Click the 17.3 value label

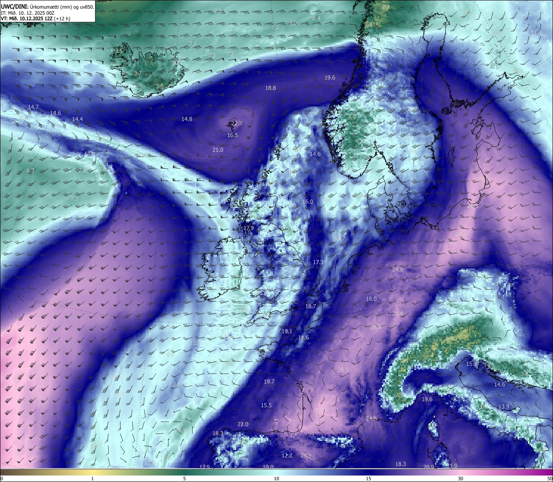click(318, 262)
